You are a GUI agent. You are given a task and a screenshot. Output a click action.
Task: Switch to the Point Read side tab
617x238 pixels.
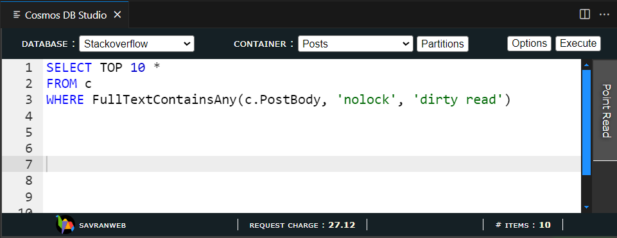pyautogui.click(x=605, y=110)
